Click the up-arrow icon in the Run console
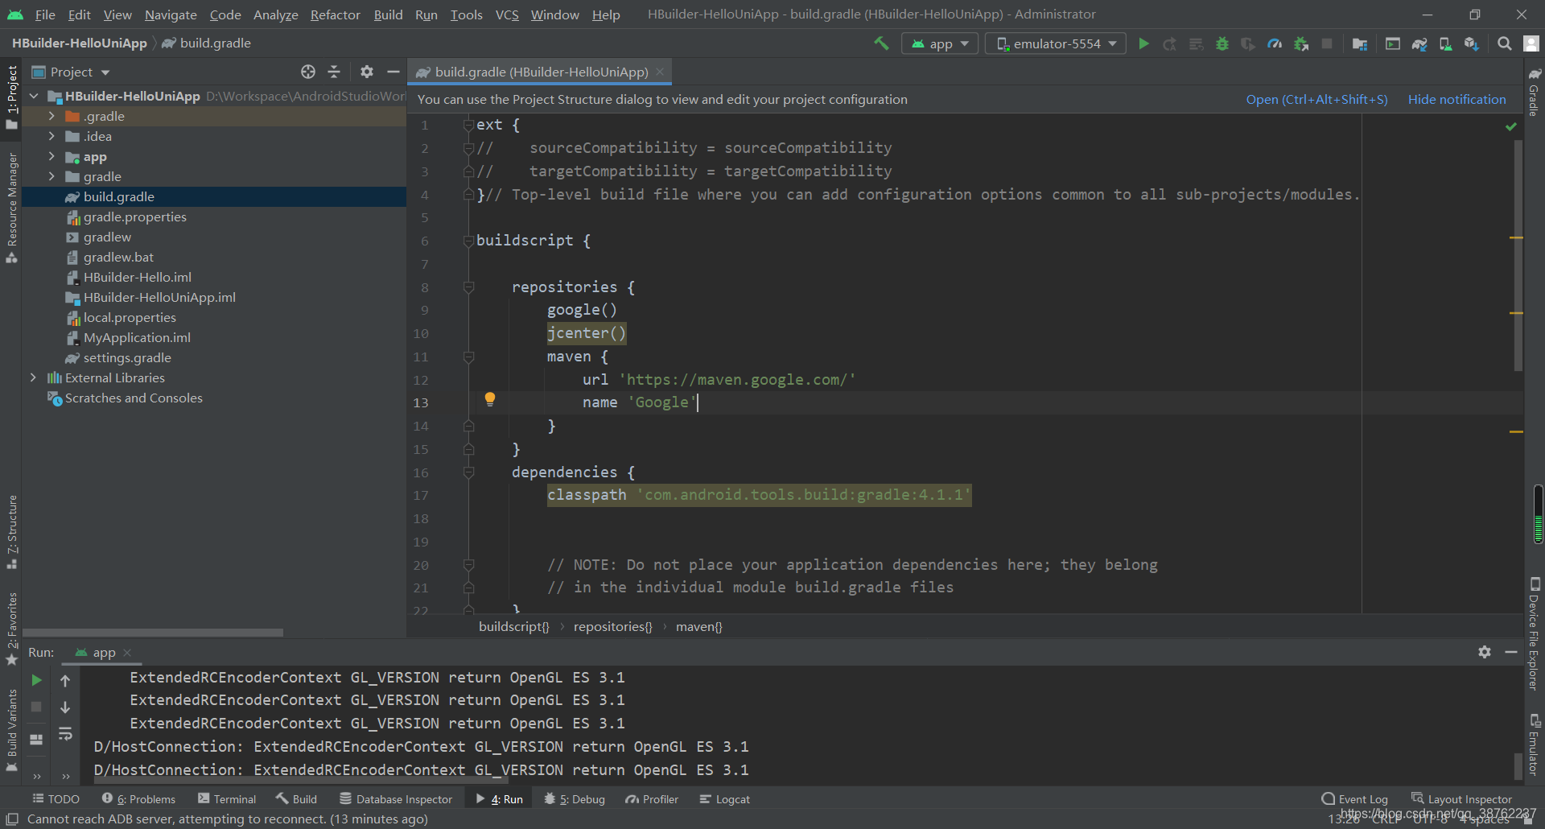 [65, 680]
